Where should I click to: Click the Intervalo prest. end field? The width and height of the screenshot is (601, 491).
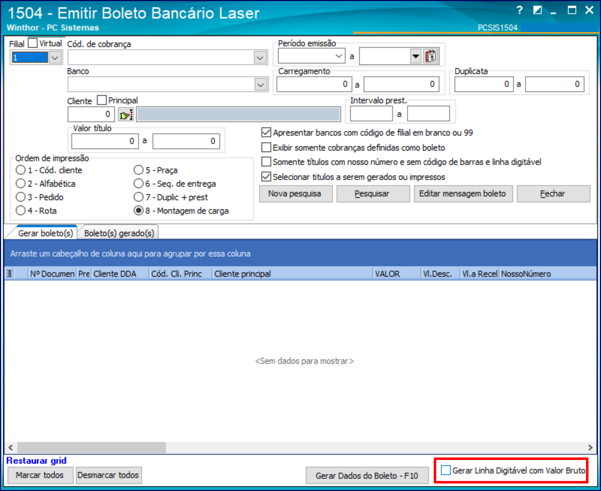point(428,114)
